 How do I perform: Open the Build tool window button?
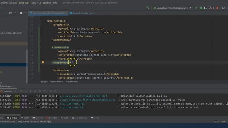(64, 118)
